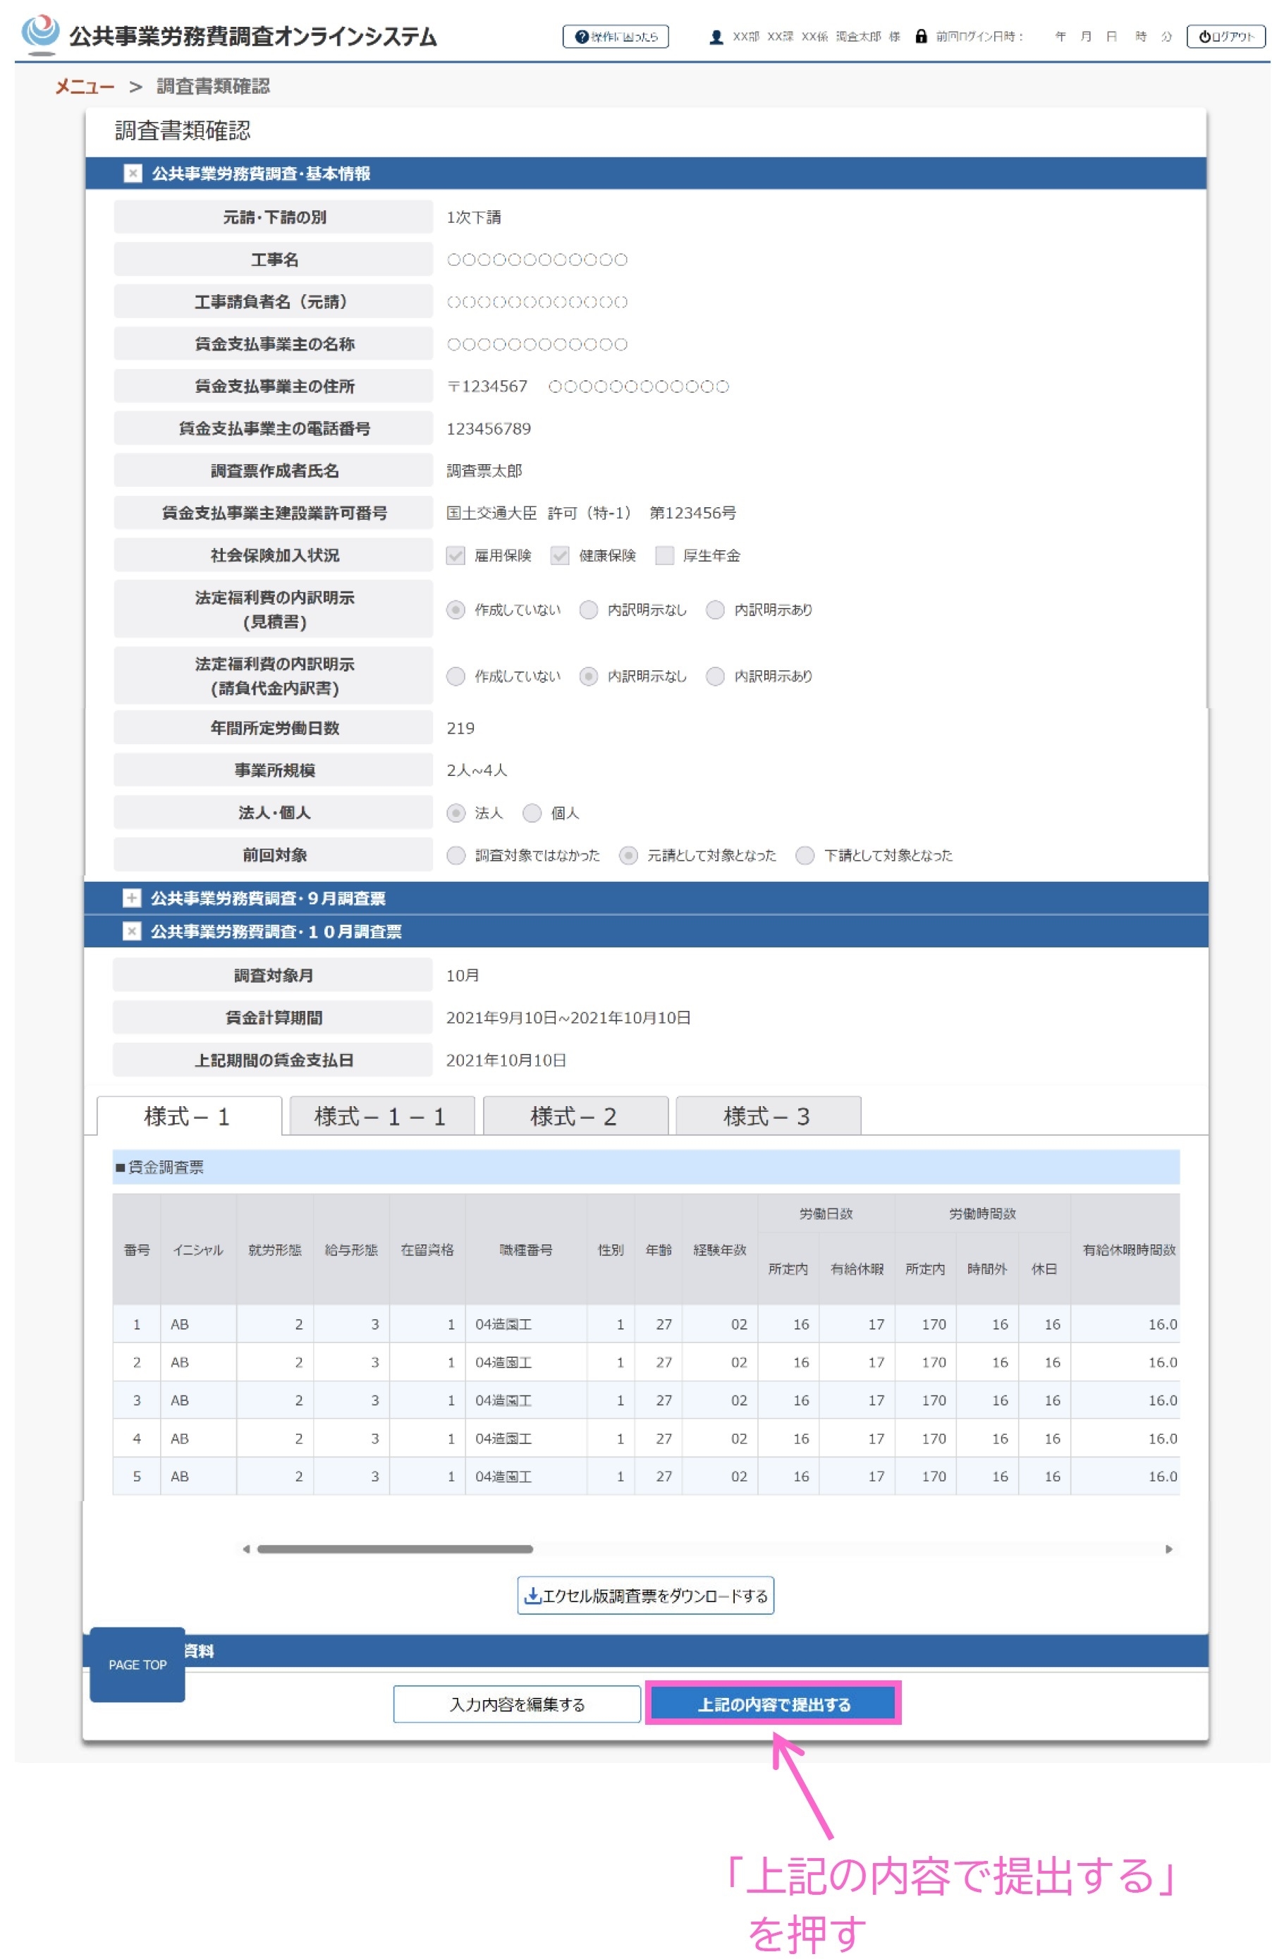Viewport: 1272px width, 1959px height.
Task: Choose the 個人 radio option
Action: pyautogui.click(x=532, y=813)
